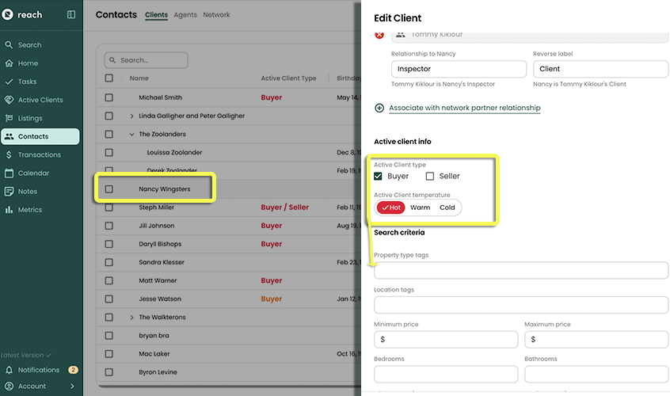
Task: Select the Nancy Wingsters row checkbox
Action: (109, 189)
